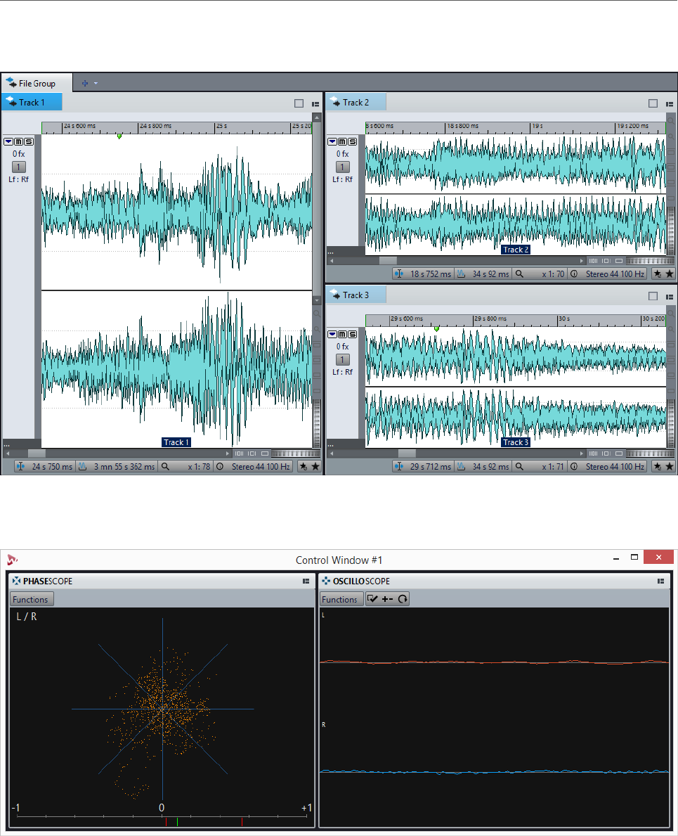Click the Track 1 channel number 1 button
The width and height of the screenshot is (678, 836).
pos(19,167)
